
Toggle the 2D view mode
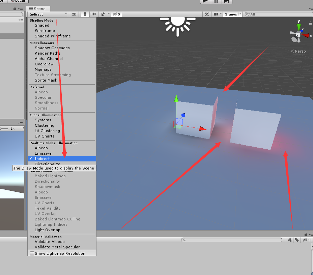tap(74, 14)
